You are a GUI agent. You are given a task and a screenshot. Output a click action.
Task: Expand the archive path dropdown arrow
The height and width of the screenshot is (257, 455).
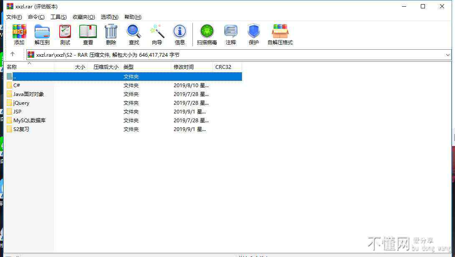pyautogui.click(x=448, y=55)
